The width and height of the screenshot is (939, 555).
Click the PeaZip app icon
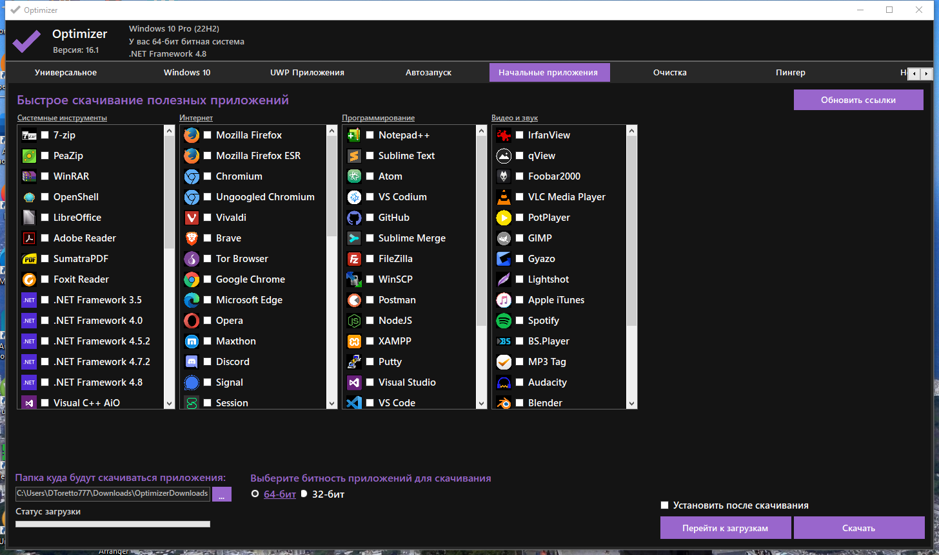coord(29,156)
